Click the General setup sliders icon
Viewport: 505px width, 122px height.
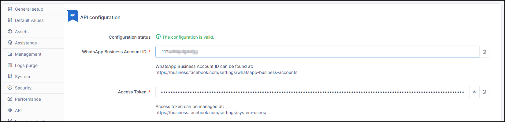pos(10,9)
